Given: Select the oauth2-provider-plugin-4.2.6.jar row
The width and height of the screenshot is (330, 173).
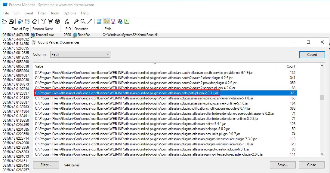Looking at the screenshot, I should click(x=165, y=83).
